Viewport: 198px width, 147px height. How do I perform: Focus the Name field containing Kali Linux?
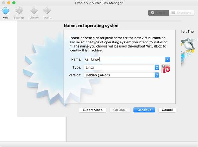125,59
